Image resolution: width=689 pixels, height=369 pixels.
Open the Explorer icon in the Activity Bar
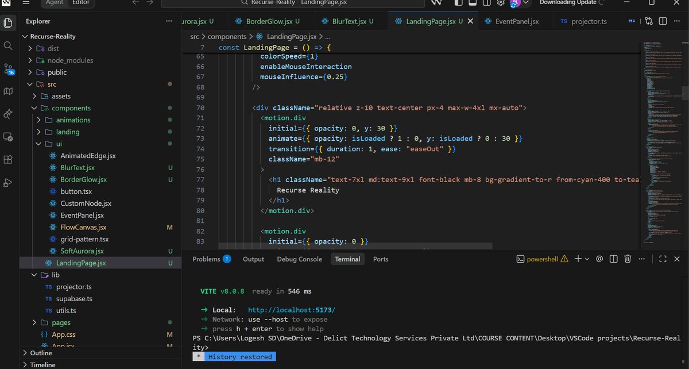(8, 23)
